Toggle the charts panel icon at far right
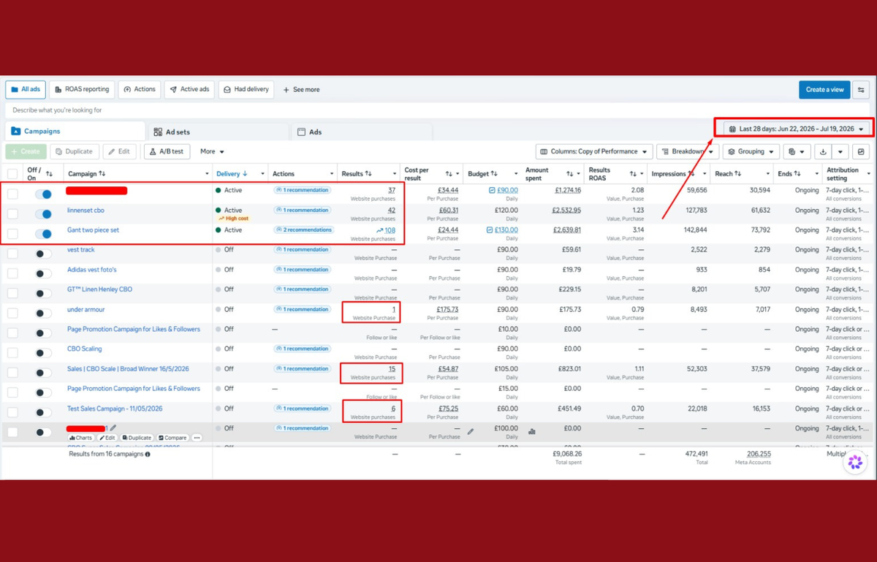Viewport: 877px width, 562px height. tap(862, 152)
